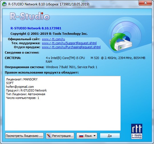Image resolution: width=154 pixels, height=144 pixels.
Task: Select the email 'hofen@yopmail.com'
Action: pyautogui.click(x=20, y=87)
